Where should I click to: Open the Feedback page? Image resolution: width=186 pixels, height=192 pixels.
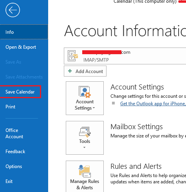15,152
